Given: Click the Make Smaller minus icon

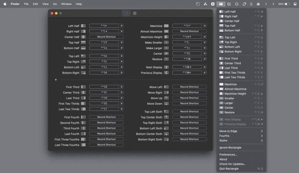Looking at the screenshot, I should pyautogui.click(x=166, y=43).
